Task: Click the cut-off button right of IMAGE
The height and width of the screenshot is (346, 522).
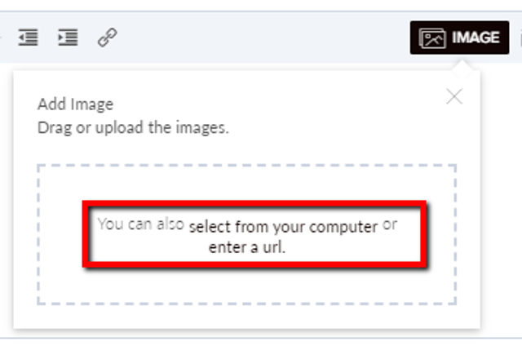Action: point(520,38)
